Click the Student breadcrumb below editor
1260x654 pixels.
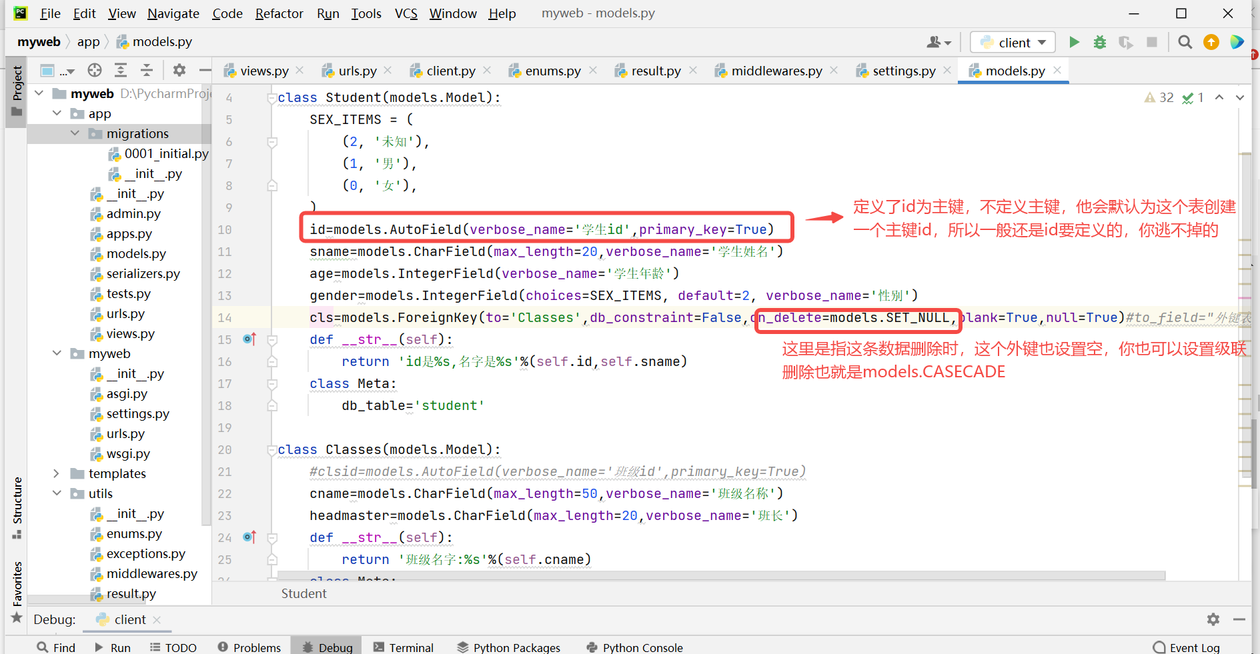pos(304,593)
